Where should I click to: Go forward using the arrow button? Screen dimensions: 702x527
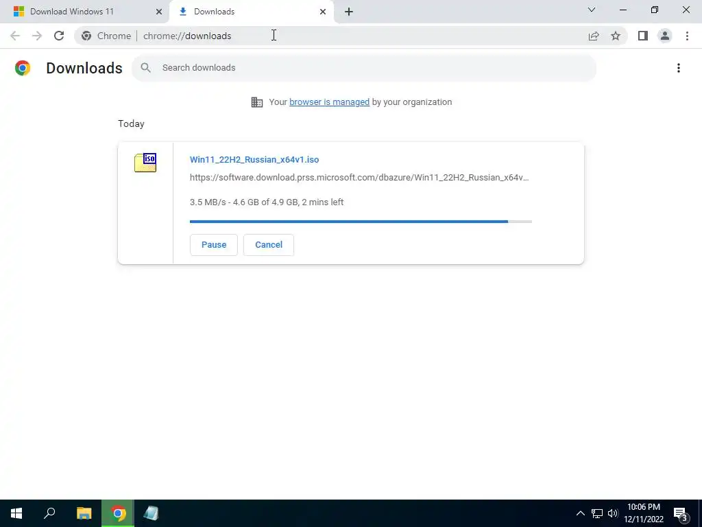pyautogui.click(x=37, y=36)
